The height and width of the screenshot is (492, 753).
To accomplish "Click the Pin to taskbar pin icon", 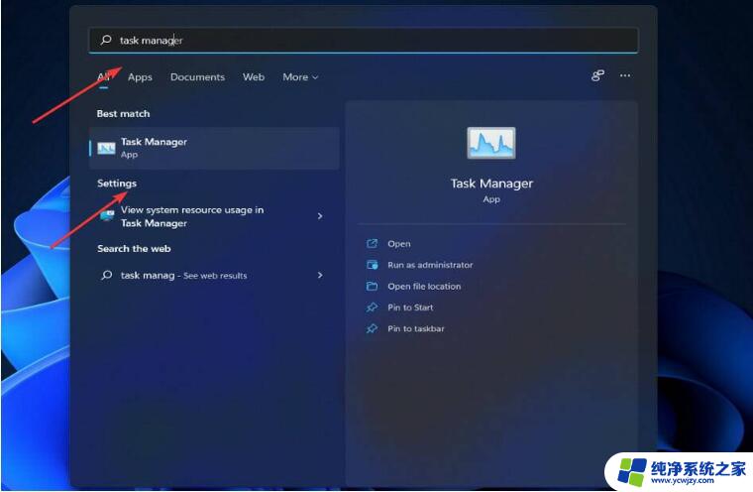I will coord(373,328).
